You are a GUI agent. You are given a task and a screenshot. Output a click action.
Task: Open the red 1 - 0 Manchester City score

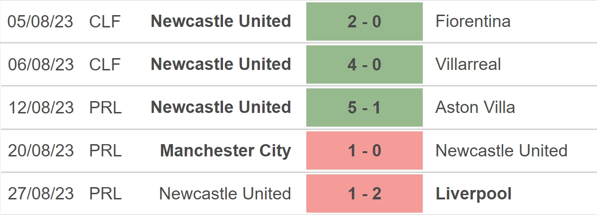pyautogui.click(x=364, y=150)
